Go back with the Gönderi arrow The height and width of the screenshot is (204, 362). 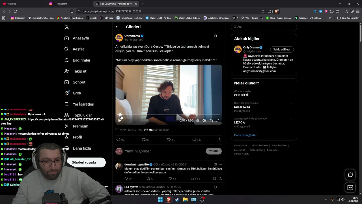117,27
